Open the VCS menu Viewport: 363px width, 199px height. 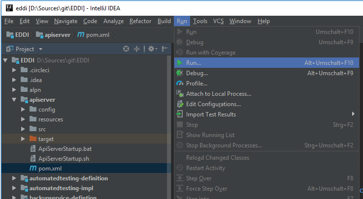[x=218, y=21]
